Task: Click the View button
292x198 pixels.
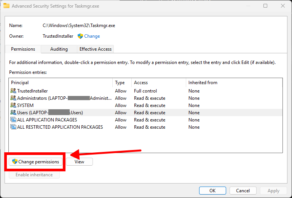Action: 79,162
